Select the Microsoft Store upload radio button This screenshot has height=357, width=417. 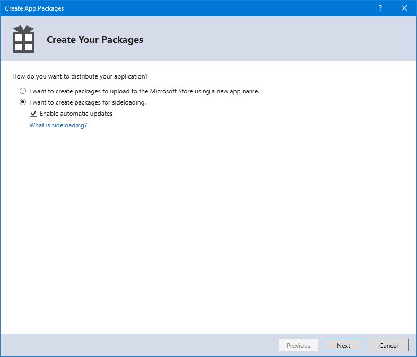coord(23,91)
